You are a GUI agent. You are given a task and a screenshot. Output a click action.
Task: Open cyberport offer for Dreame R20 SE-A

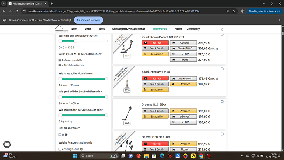click(x=183, y=117)
